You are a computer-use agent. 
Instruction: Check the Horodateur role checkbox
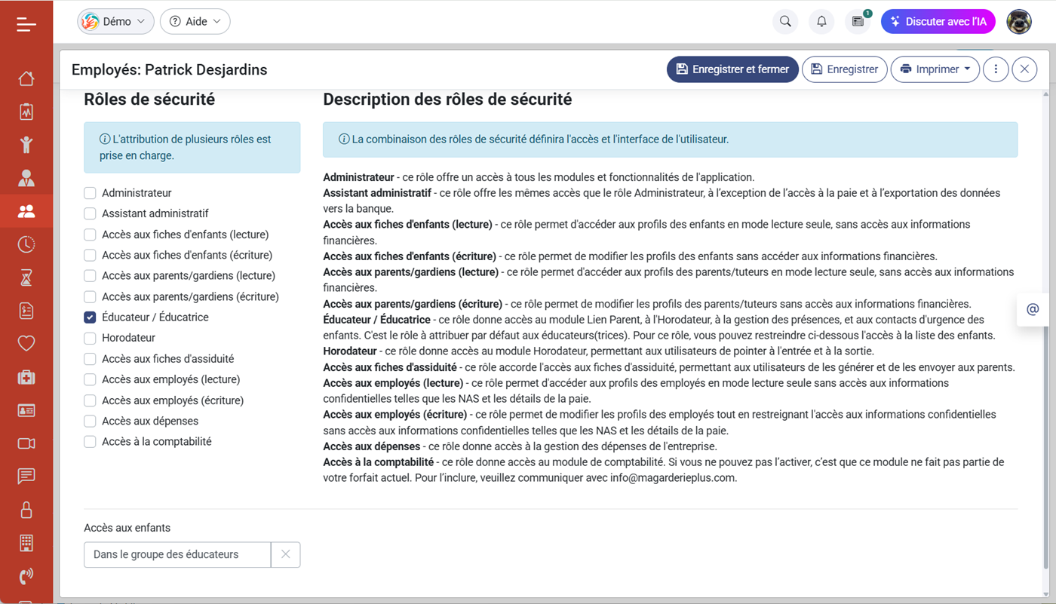point(89,337)
